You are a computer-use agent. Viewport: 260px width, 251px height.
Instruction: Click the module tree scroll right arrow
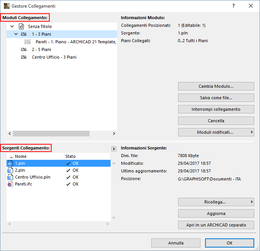(114, 133)
